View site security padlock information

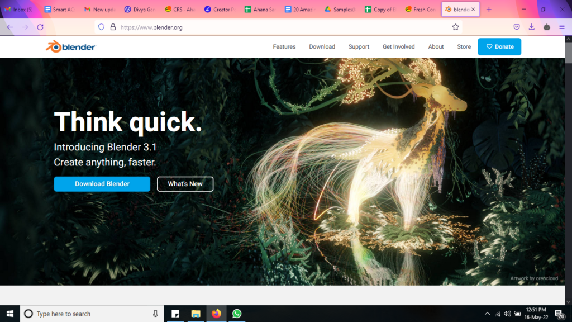click(113, 27)
